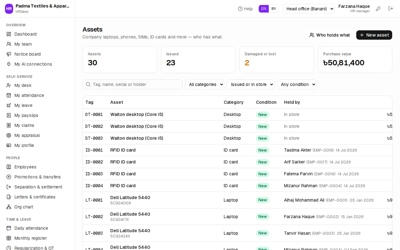Click asset tag ID-0003
This screenshot has height=250, width=400.
[x=94, y=174]
